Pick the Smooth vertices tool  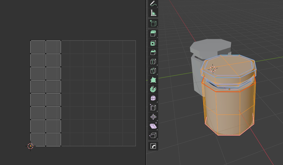[153, 99]
